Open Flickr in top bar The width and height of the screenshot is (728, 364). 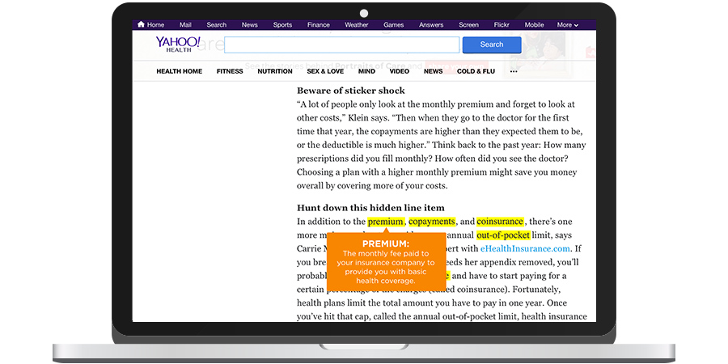pos(502,24)
